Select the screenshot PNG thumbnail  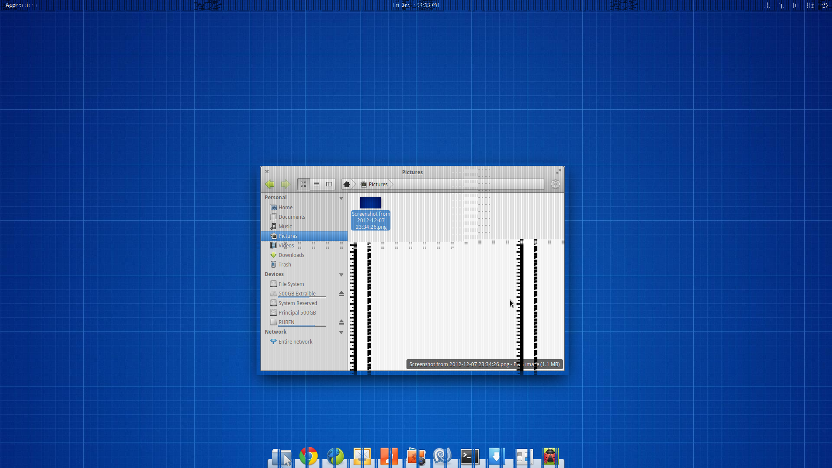click(370, 203)
